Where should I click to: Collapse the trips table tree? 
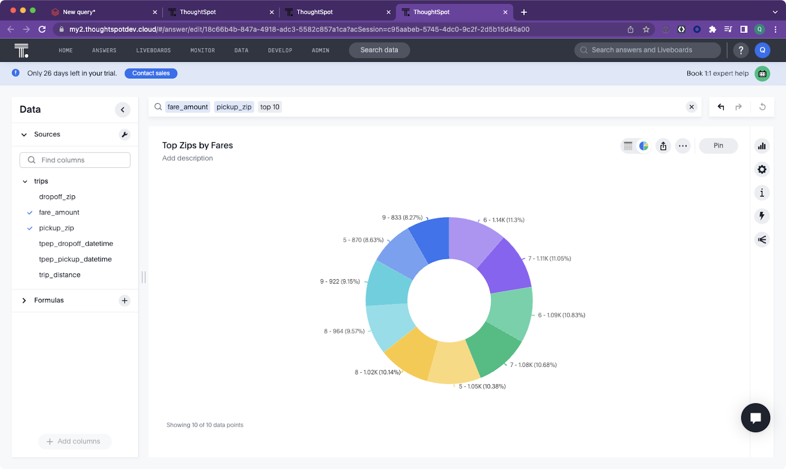pyautogui.click(x=25, y=182)
